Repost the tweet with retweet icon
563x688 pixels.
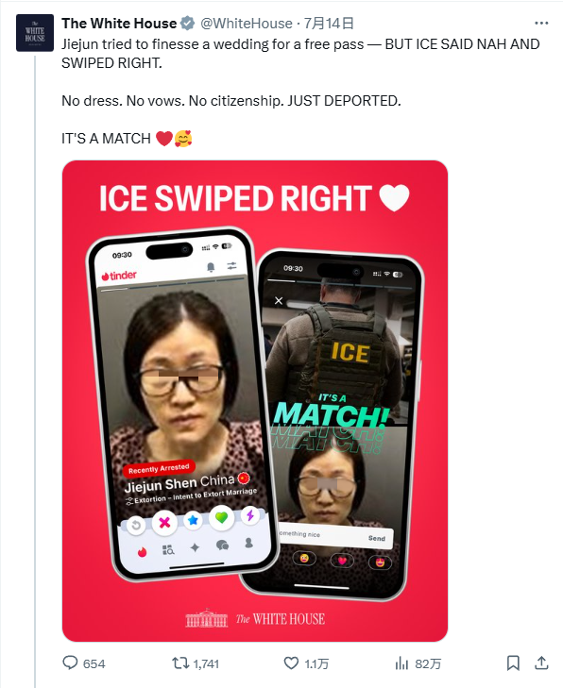pos(180,663)
